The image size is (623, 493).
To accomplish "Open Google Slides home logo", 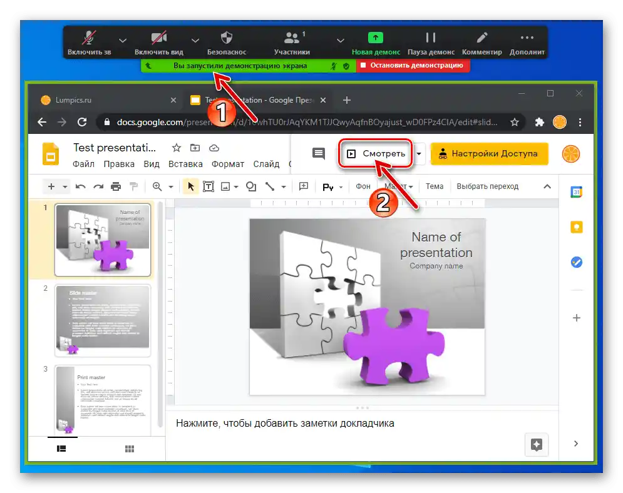I will (x=51, y=154).
